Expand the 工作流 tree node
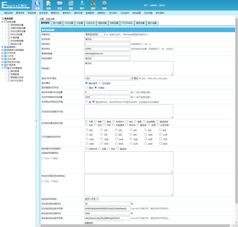This screenshot has width=238, height=227. [x=2, y=56]
